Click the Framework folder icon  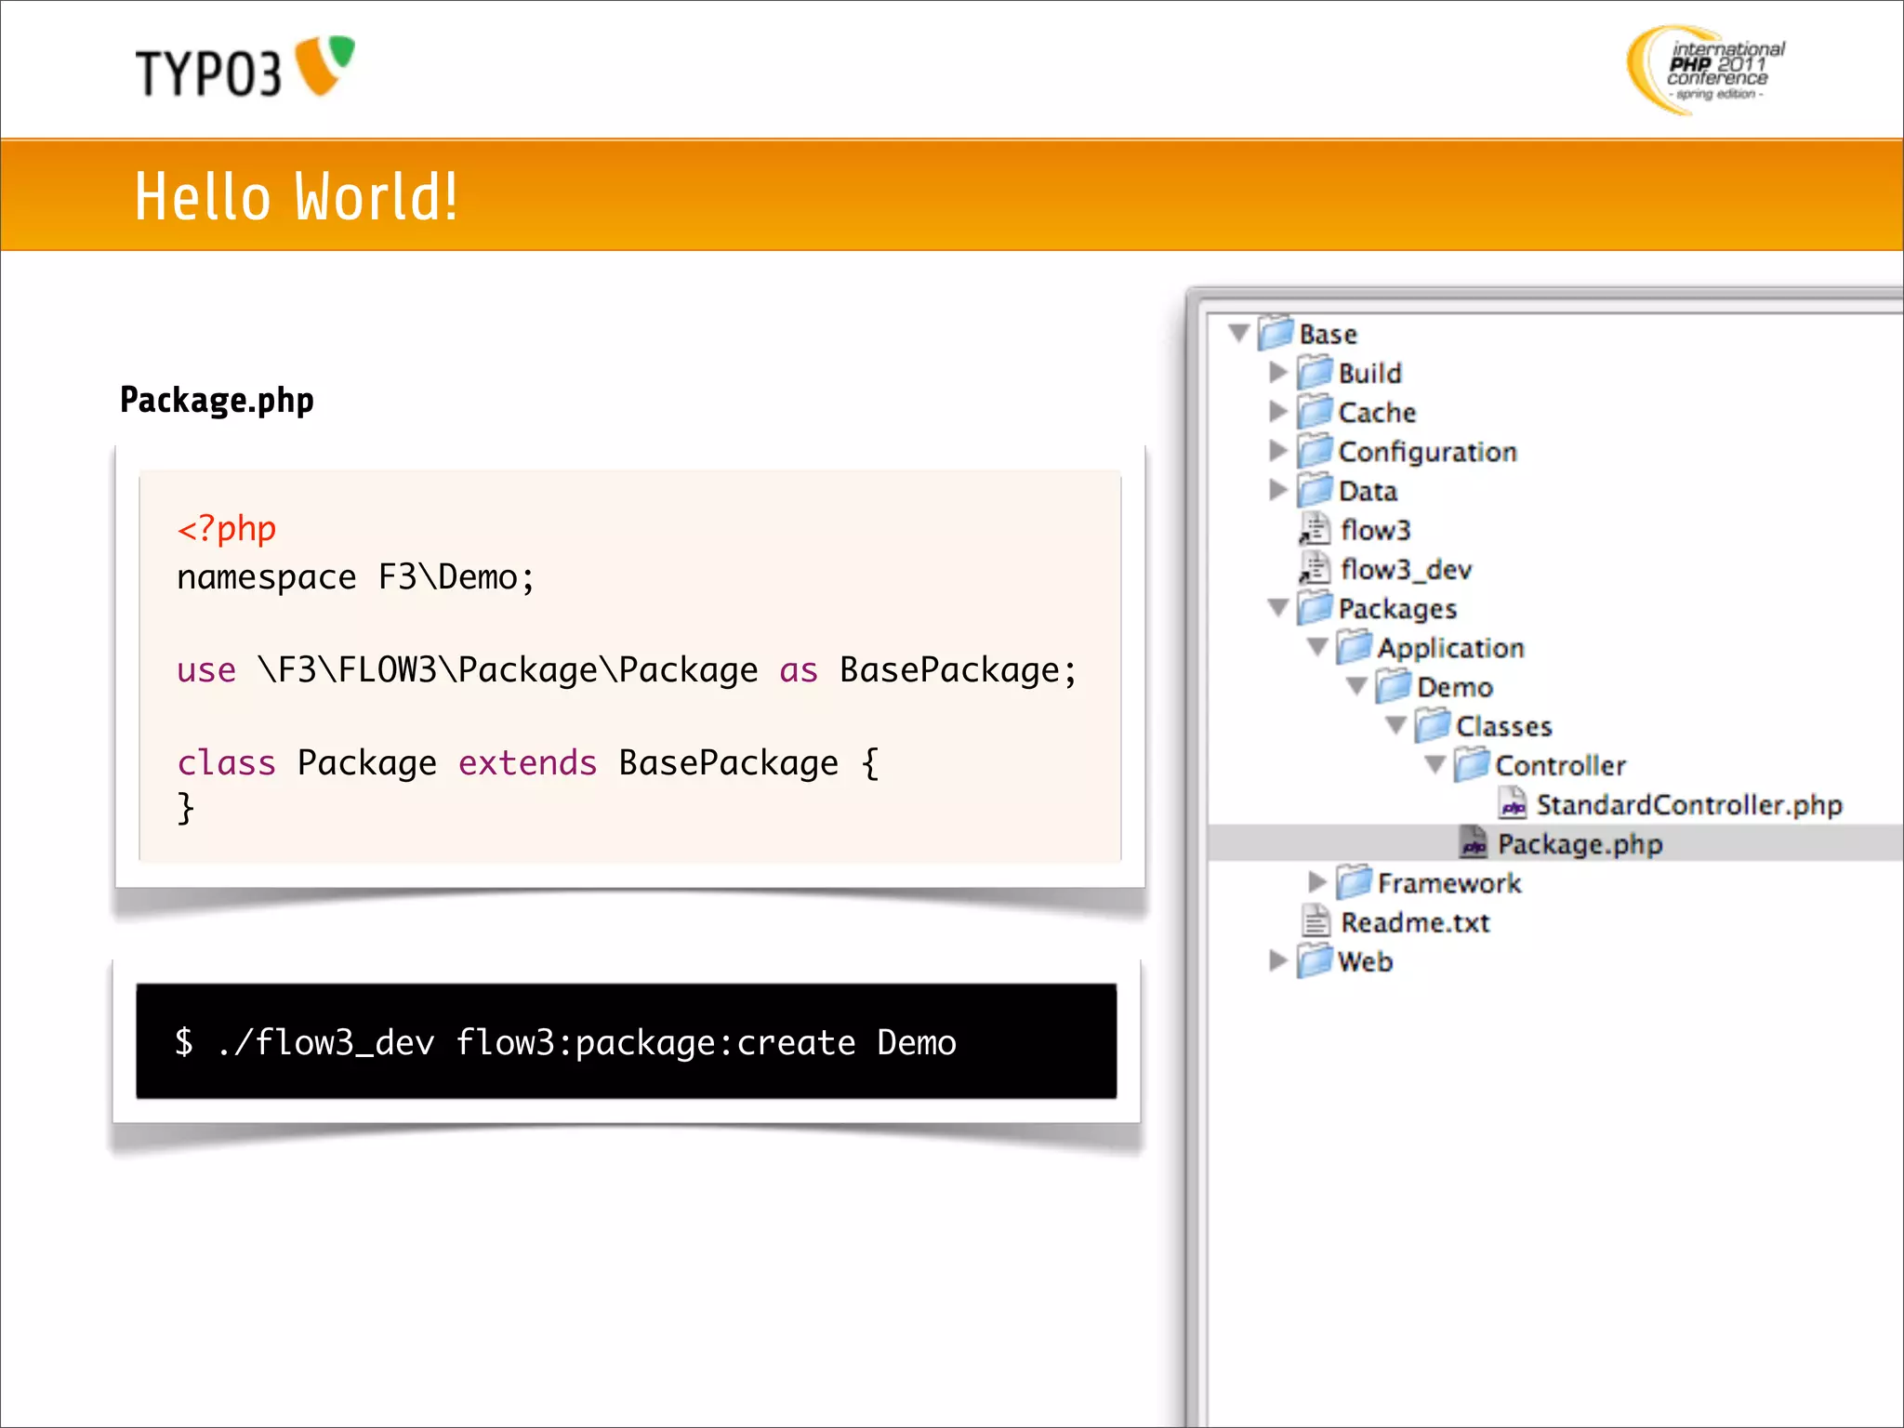click(1354, 881)
